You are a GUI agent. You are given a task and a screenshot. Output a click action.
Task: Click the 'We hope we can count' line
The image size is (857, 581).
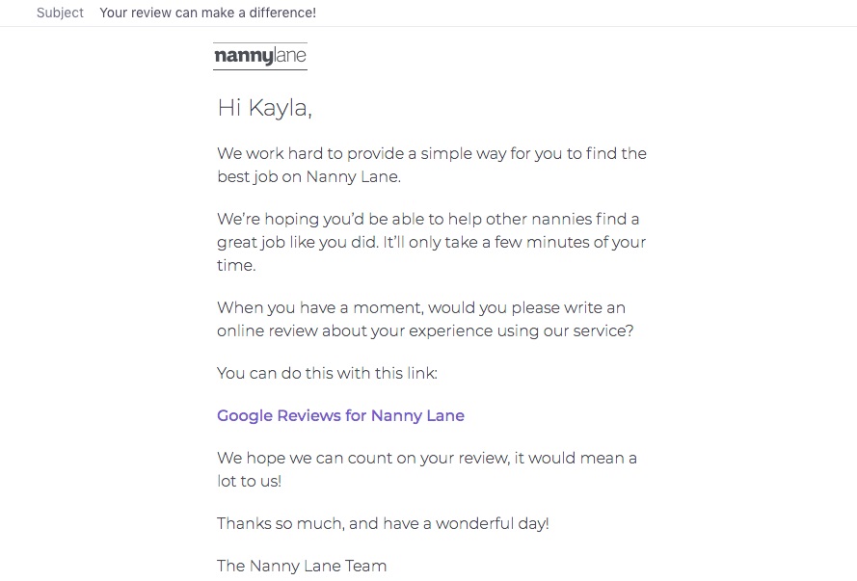click(427, 458)
